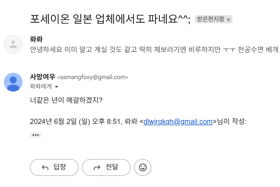Show trimmed content via the ellipsis
The height and width of the screenshot is (187, 280).
(35, 135)
